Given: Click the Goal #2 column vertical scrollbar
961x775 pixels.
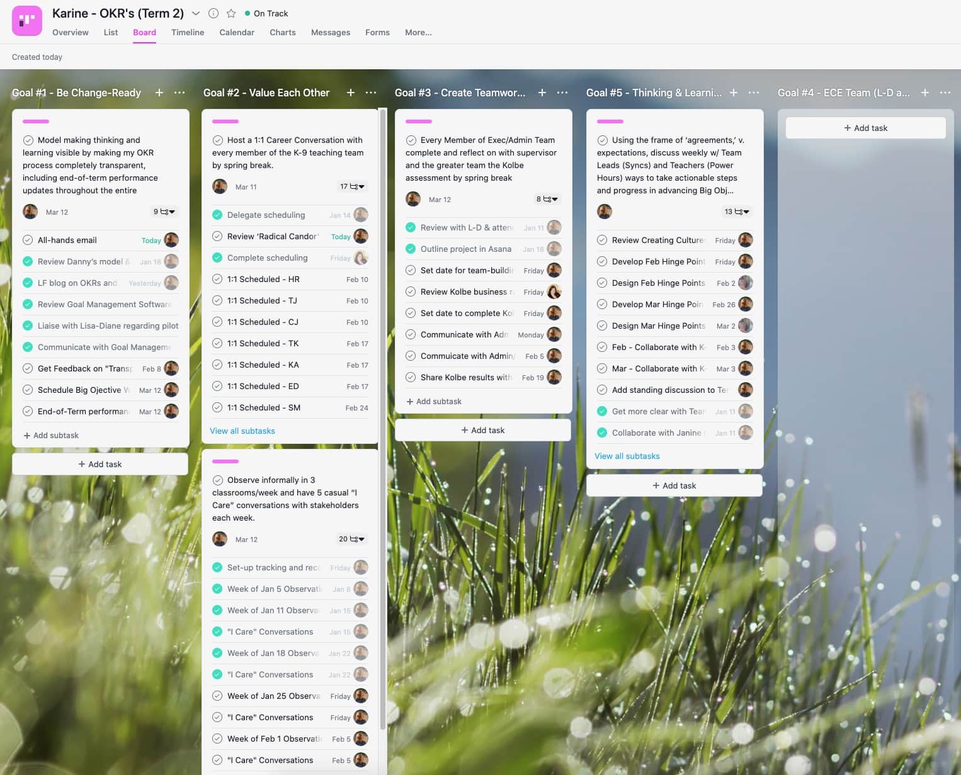Looking at the screenshot, I should pyautogui.click(x=382, y=315).
